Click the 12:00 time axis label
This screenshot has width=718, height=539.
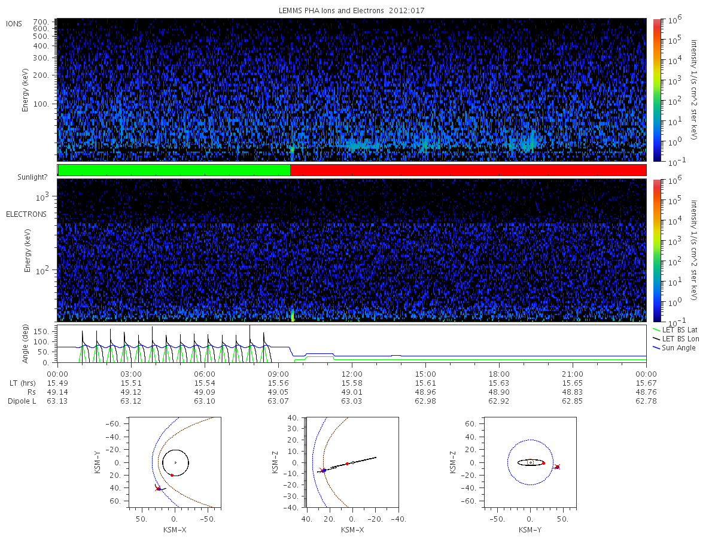352,374
